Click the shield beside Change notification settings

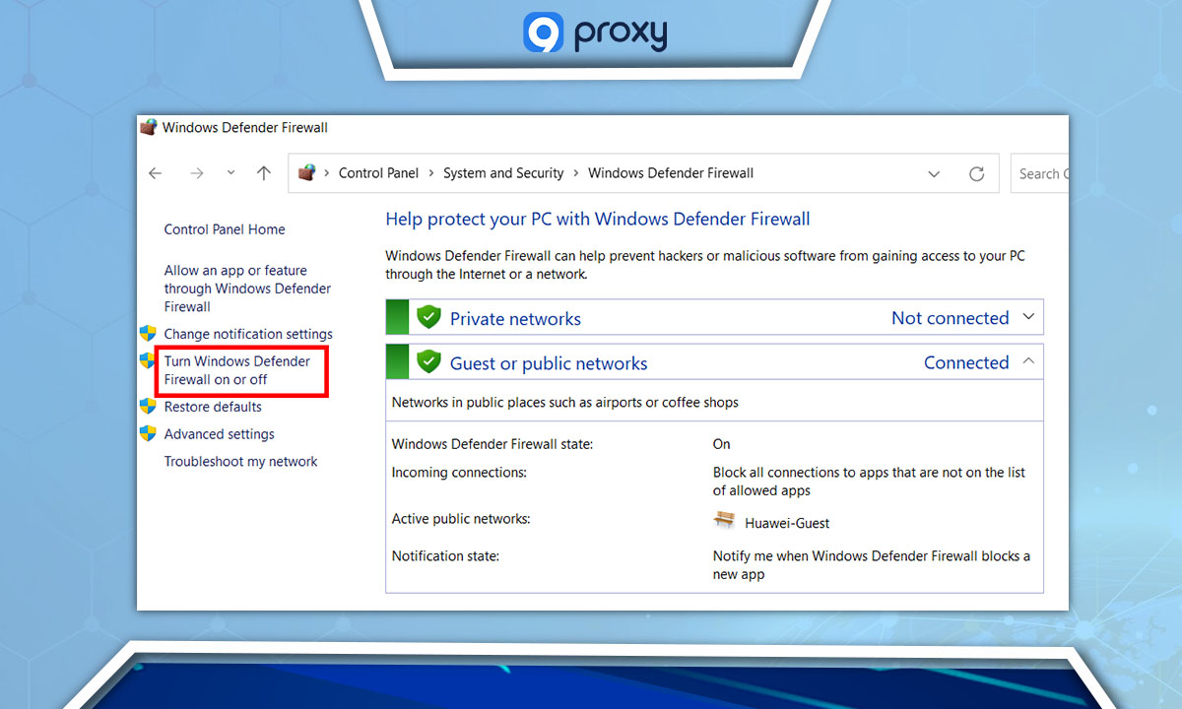click(x=150, y=333)
